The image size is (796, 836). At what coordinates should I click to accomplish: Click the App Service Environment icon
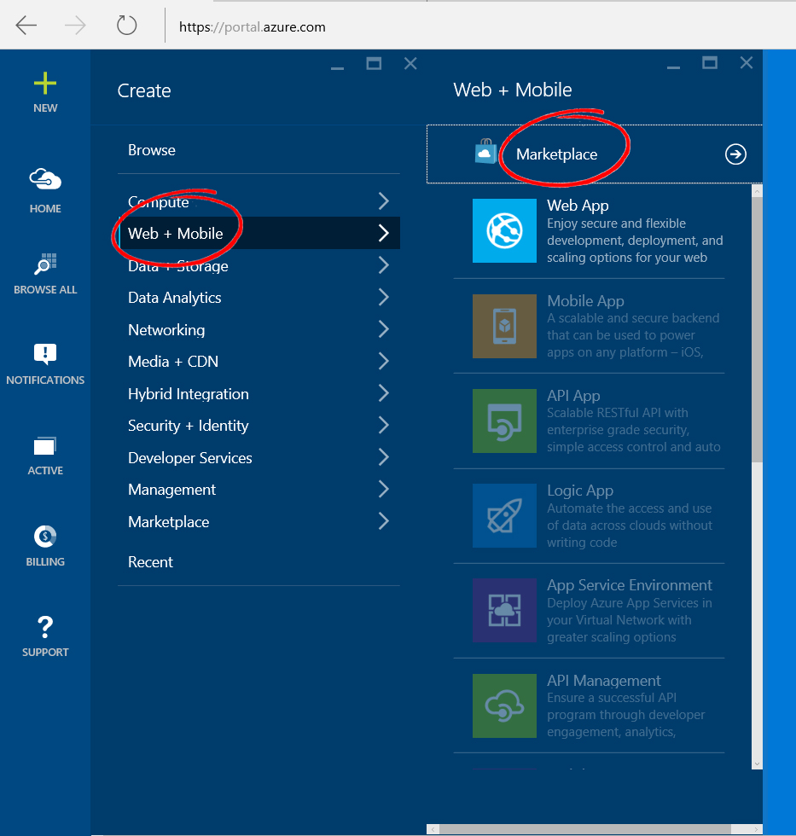click(504, 611)
